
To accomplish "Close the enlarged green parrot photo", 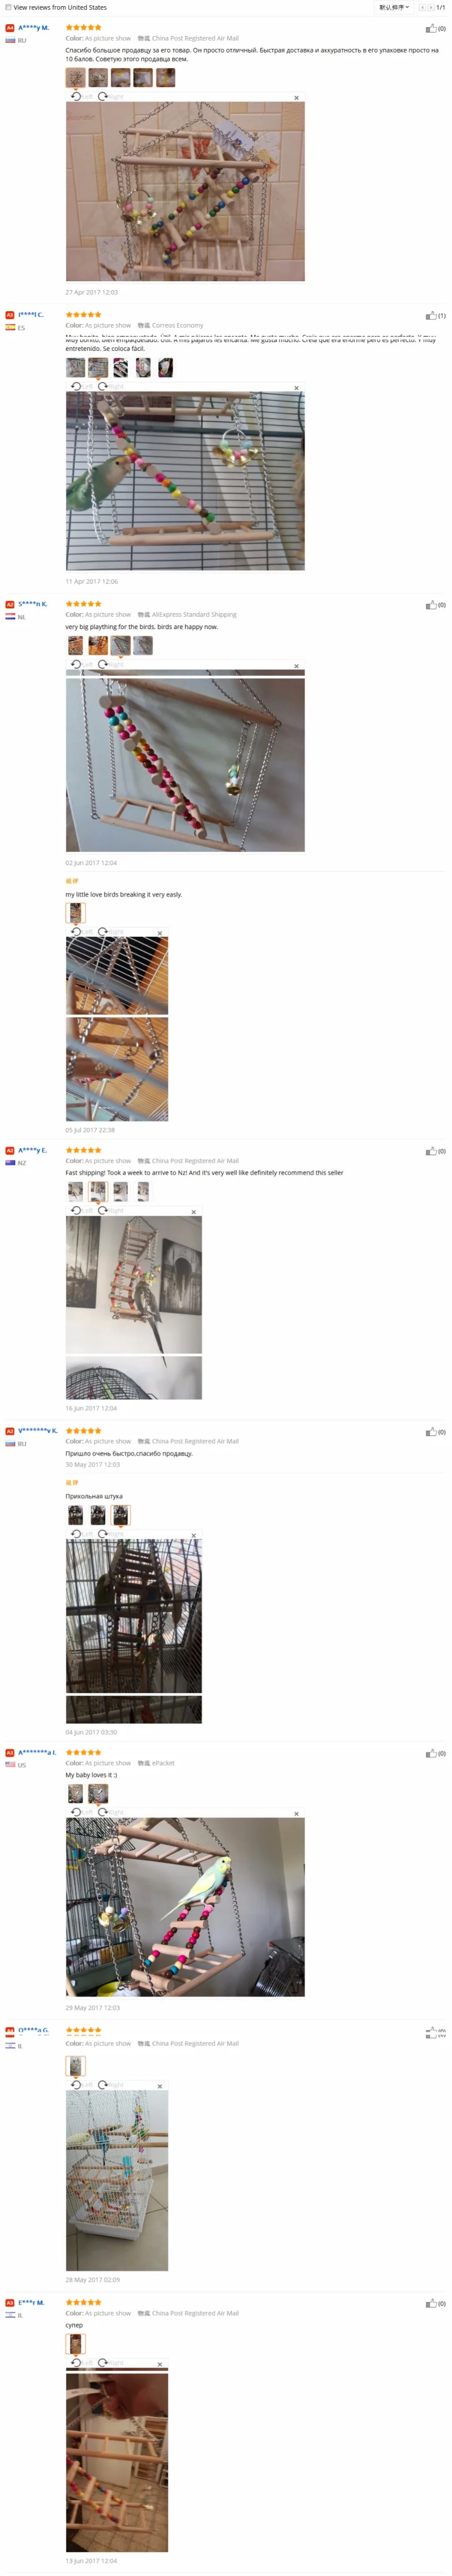I will pyautogui.click(x=296, y=388).
